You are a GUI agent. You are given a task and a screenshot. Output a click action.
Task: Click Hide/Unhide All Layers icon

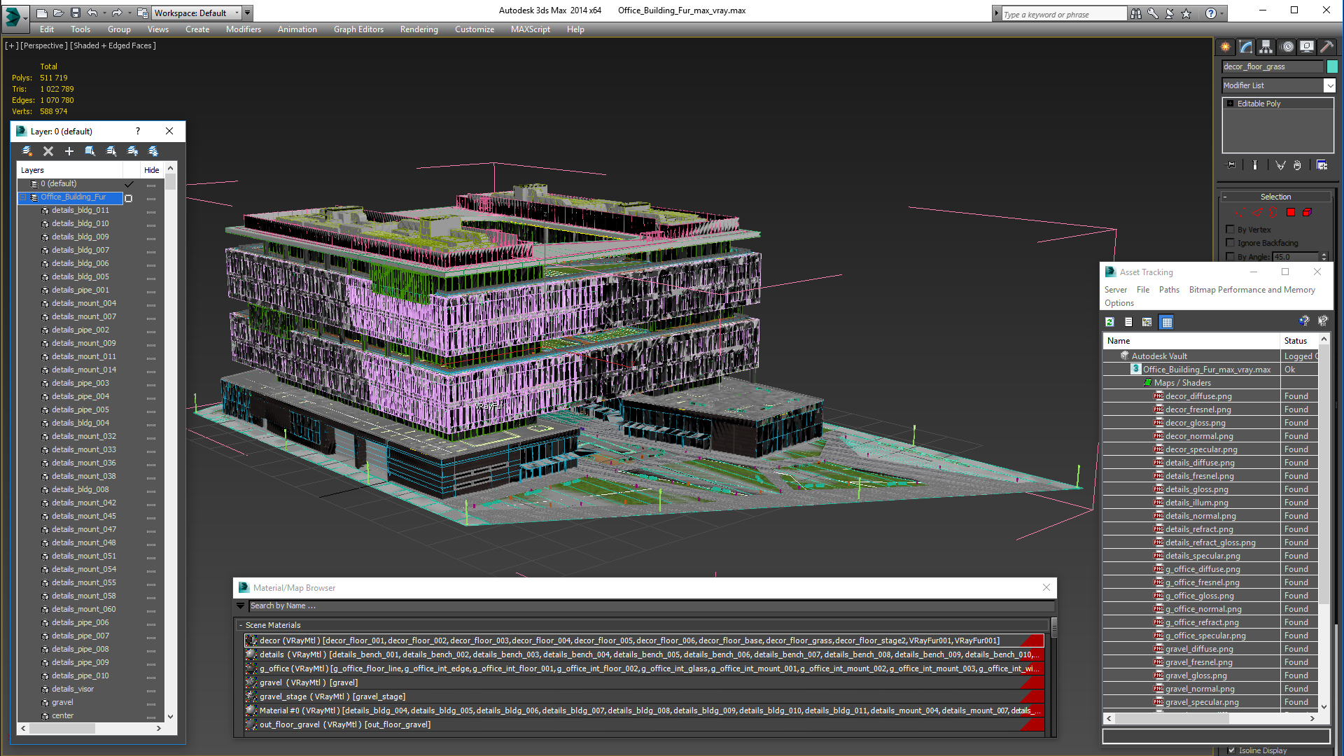pos(132,151)
